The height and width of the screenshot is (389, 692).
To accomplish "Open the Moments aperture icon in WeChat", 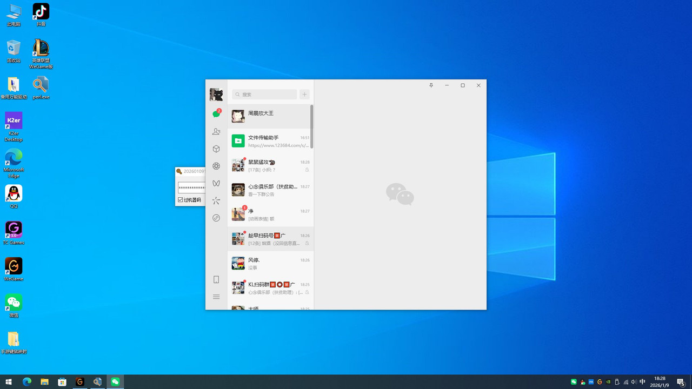I will 216,166.
